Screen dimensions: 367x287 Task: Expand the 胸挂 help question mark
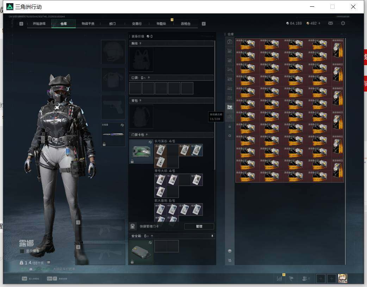(x=140, y=44)
